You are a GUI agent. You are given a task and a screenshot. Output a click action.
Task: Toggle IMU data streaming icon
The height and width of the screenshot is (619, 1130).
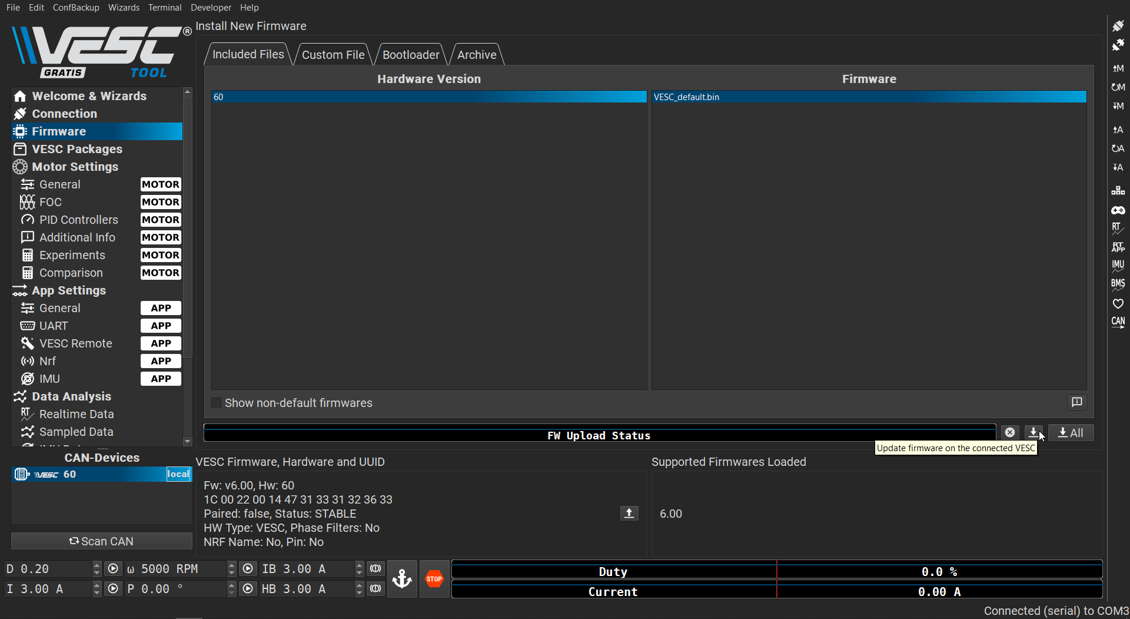(1118, 266)
